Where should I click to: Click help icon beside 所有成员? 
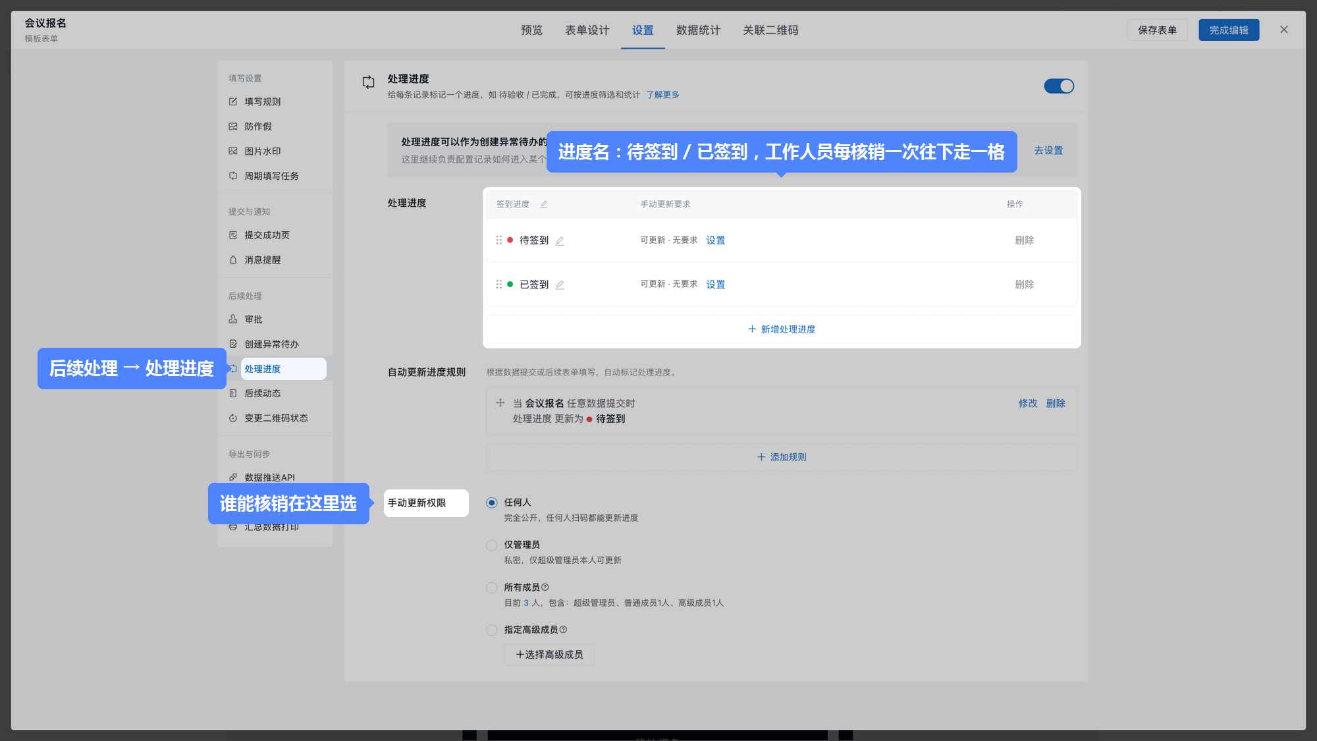click(x=545, y=588)
